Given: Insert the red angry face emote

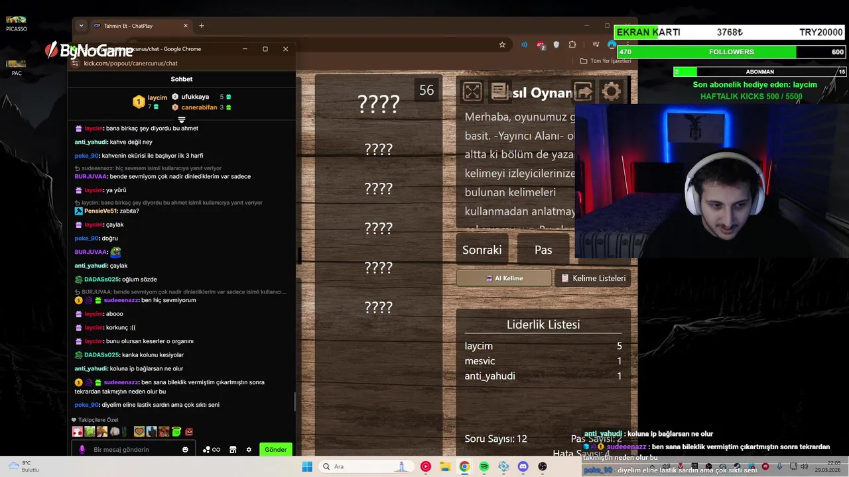Looking at the screenshot, I should [189, 432].
